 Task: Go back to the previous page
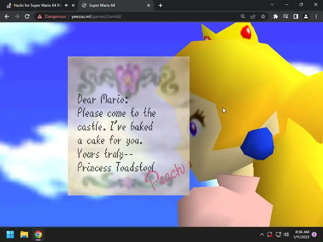coord(7,16)
